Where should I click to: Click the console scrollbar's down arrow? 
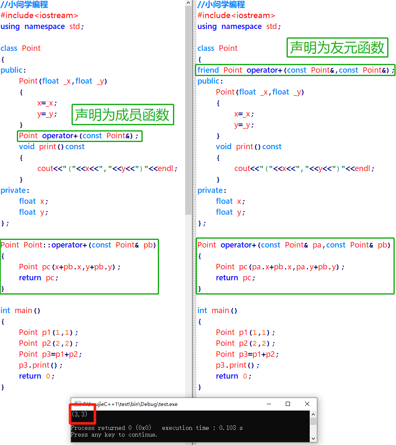pos(313,438)
